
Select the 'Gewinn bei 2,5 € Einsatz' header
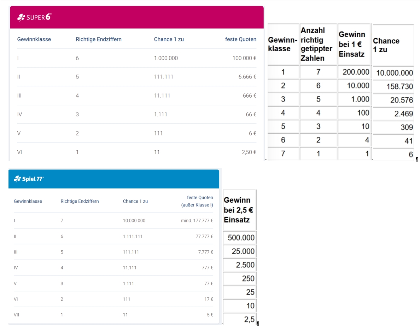(238, 210)
